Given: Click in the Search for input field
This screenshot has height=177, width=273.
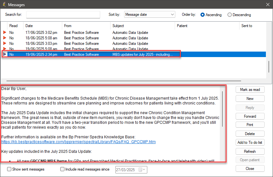Looking at the screenshot, I should tap(63, 15).
